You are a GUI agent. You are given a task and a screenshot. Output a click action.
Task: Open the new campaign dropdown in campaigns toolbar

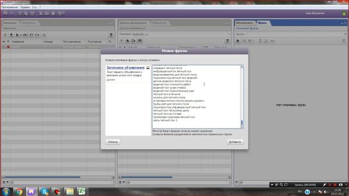18,35
